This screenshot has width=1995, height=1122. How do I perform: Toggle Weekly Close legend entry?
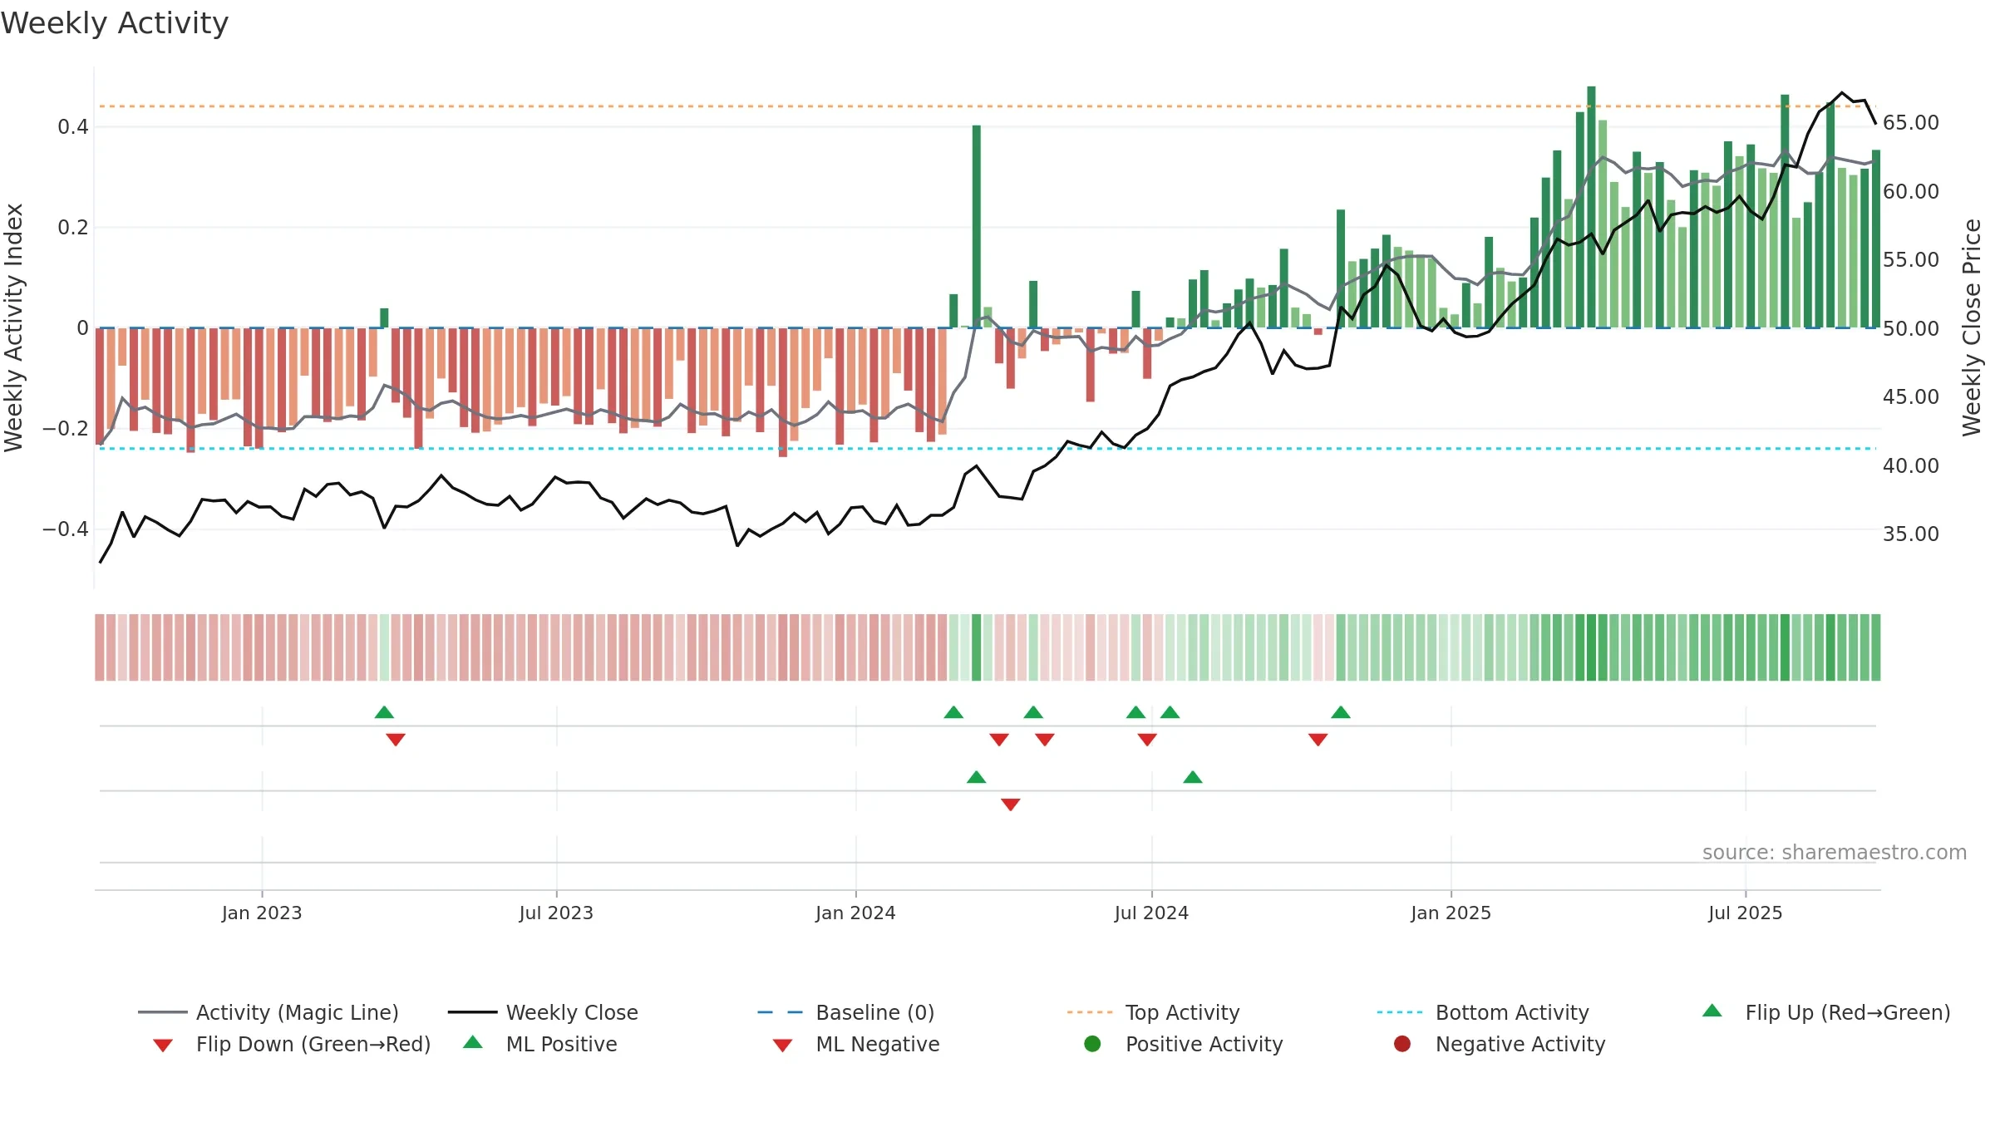click(543, 1012)
